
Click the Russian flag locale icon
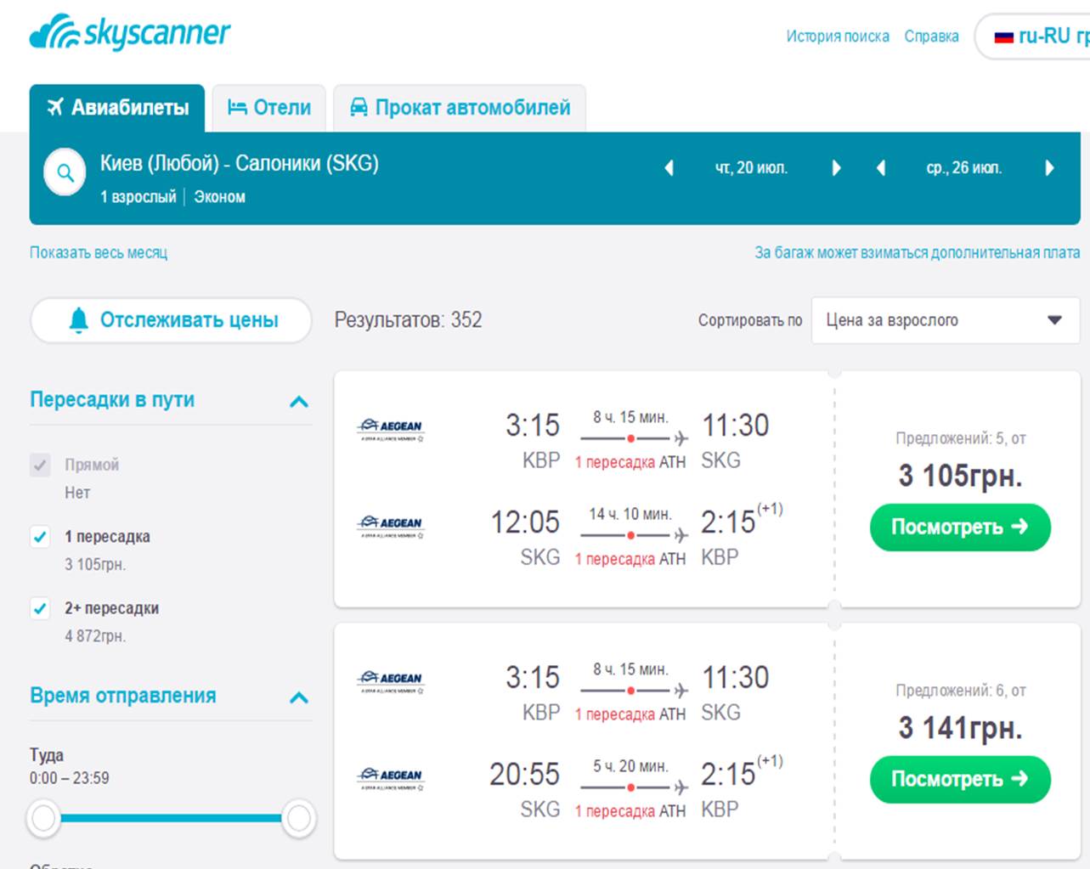pos(1004,37)
